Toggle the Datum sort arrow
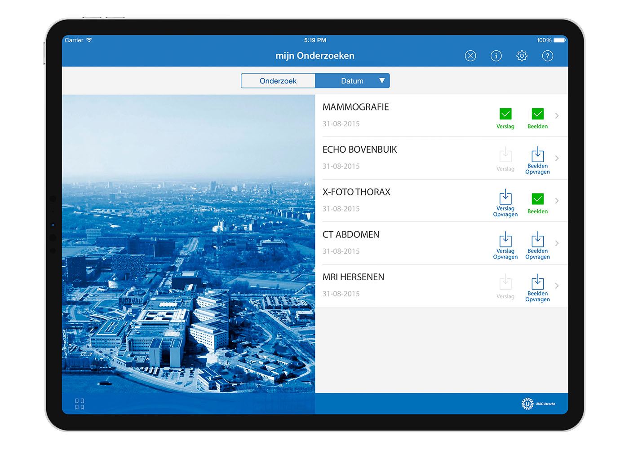This screenshot has height=449, width=629. [x=382, y=81]
